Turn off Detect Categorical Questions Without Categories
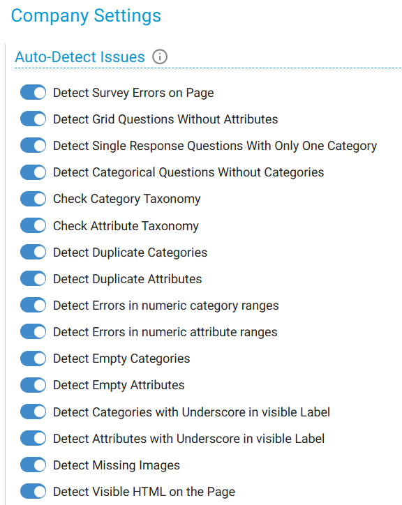Image resolution: width=402 pixels, height=505 pixels. click(33, 172)
